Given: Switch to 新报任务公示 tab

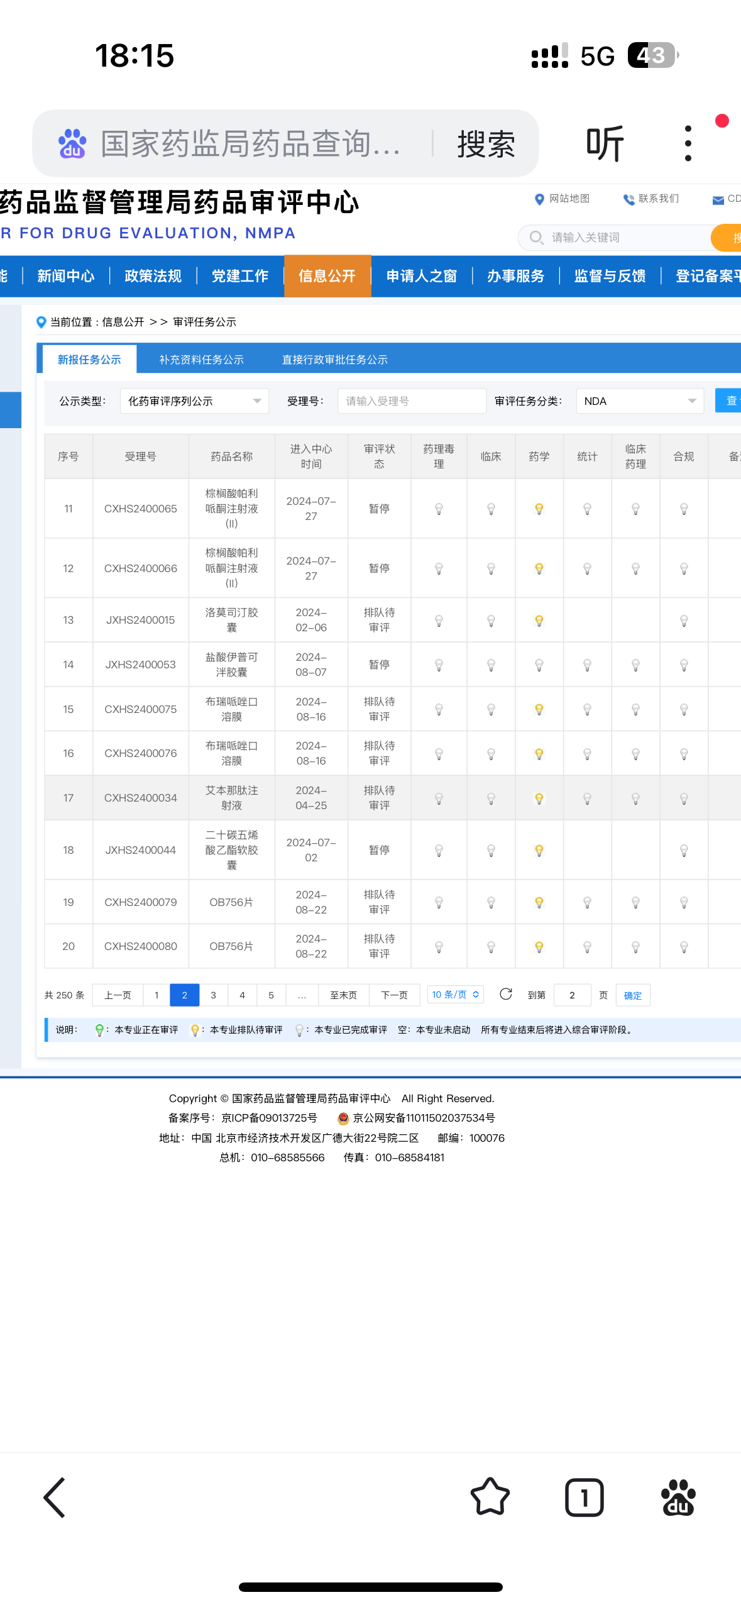Looking at the screenshot, I should point(89,360).
